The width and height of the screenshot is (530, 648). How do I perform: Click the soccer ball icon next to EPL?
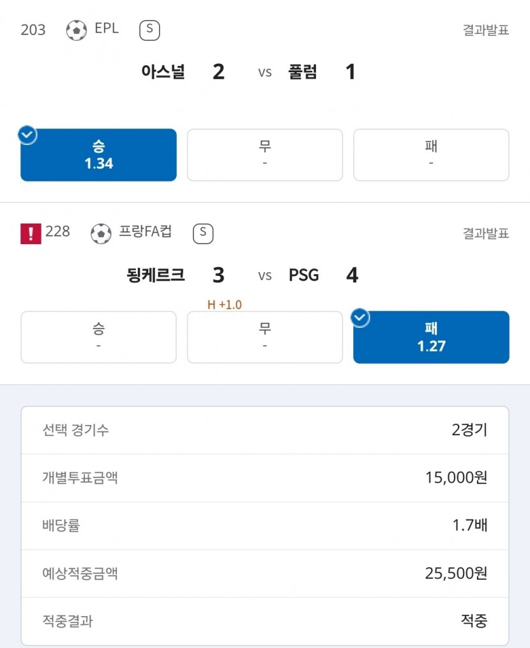77,30
